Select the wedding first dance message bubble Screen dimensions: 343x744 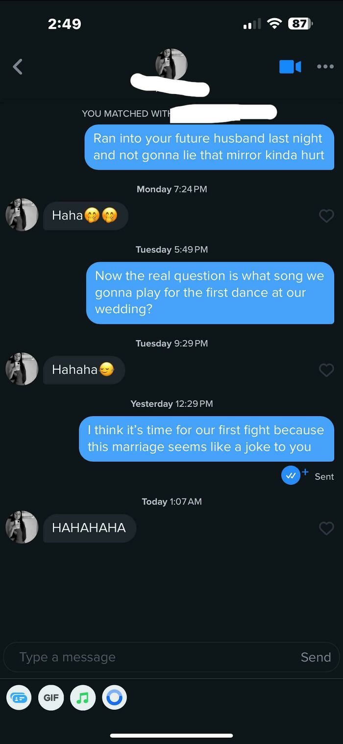pyautogui.click(x=211, y=293)
